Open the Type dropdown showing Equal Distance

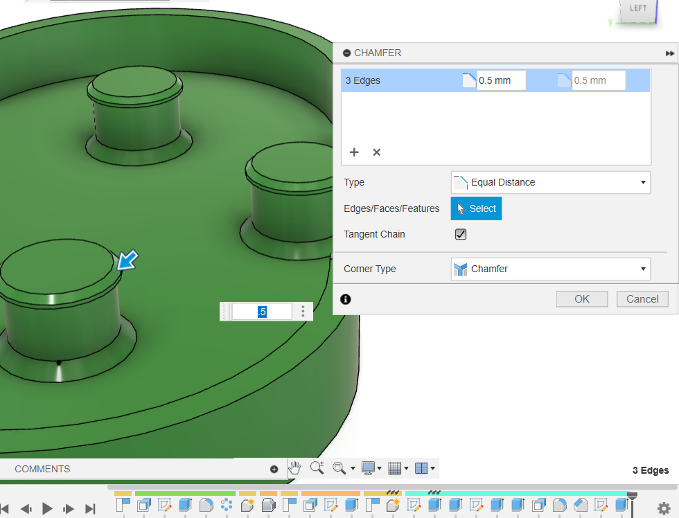pos(550,183)
